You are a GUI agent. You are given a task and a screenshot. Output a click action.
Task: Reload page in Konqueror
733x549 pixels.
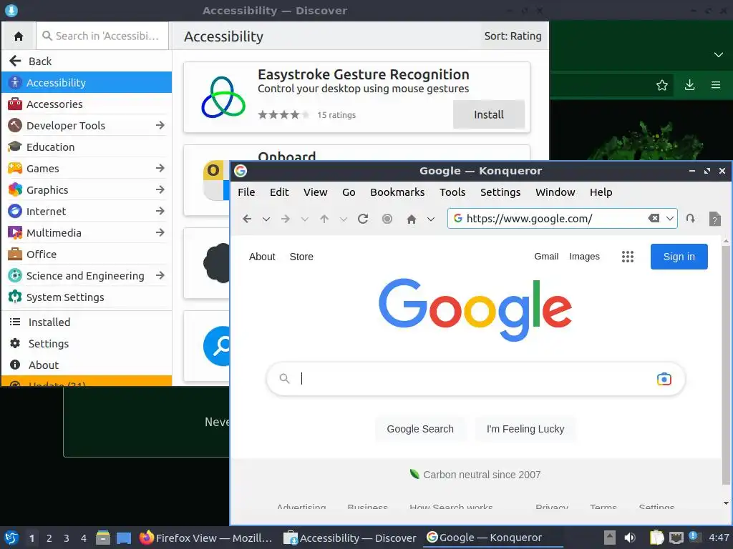(x=363, y=219)
